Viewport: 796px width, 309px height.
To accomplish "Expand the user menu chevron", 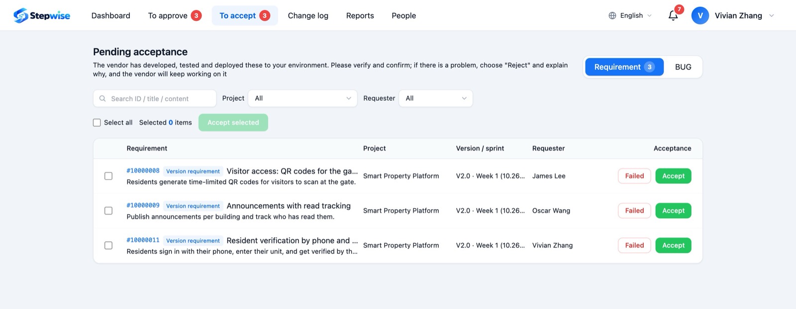I will [772, 15].
